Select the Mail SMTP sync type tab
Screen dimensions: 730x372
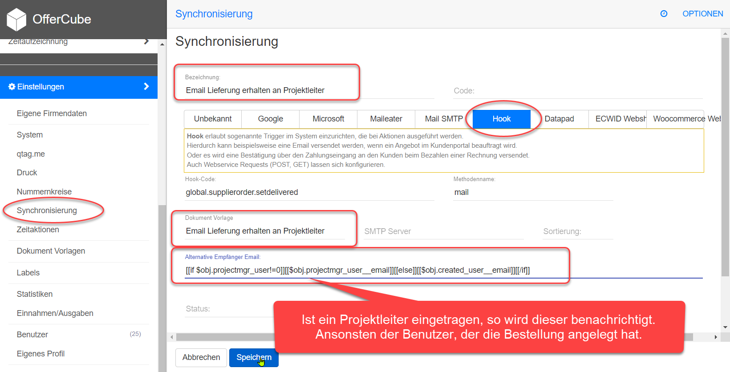444,119
